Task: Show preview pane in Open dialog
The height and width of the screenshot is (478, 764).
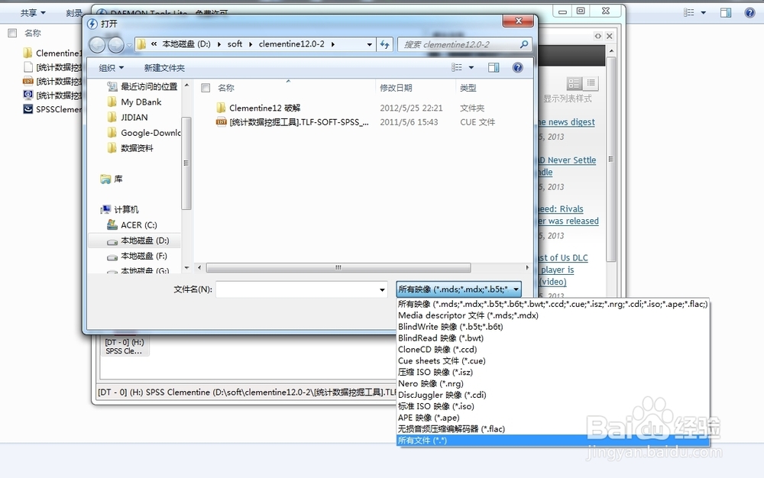Action: pos(494,67)
